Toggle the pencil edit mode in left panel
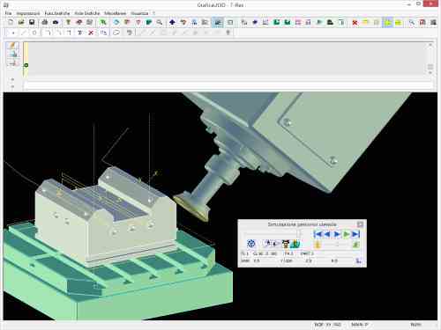The height and width of the screenshot is (330, 441). coord(12,46)
